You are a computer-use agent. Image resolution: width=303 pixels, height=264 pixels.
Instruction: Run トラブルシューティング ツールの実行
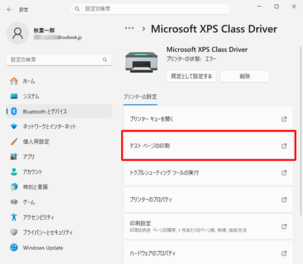point(208,173)
